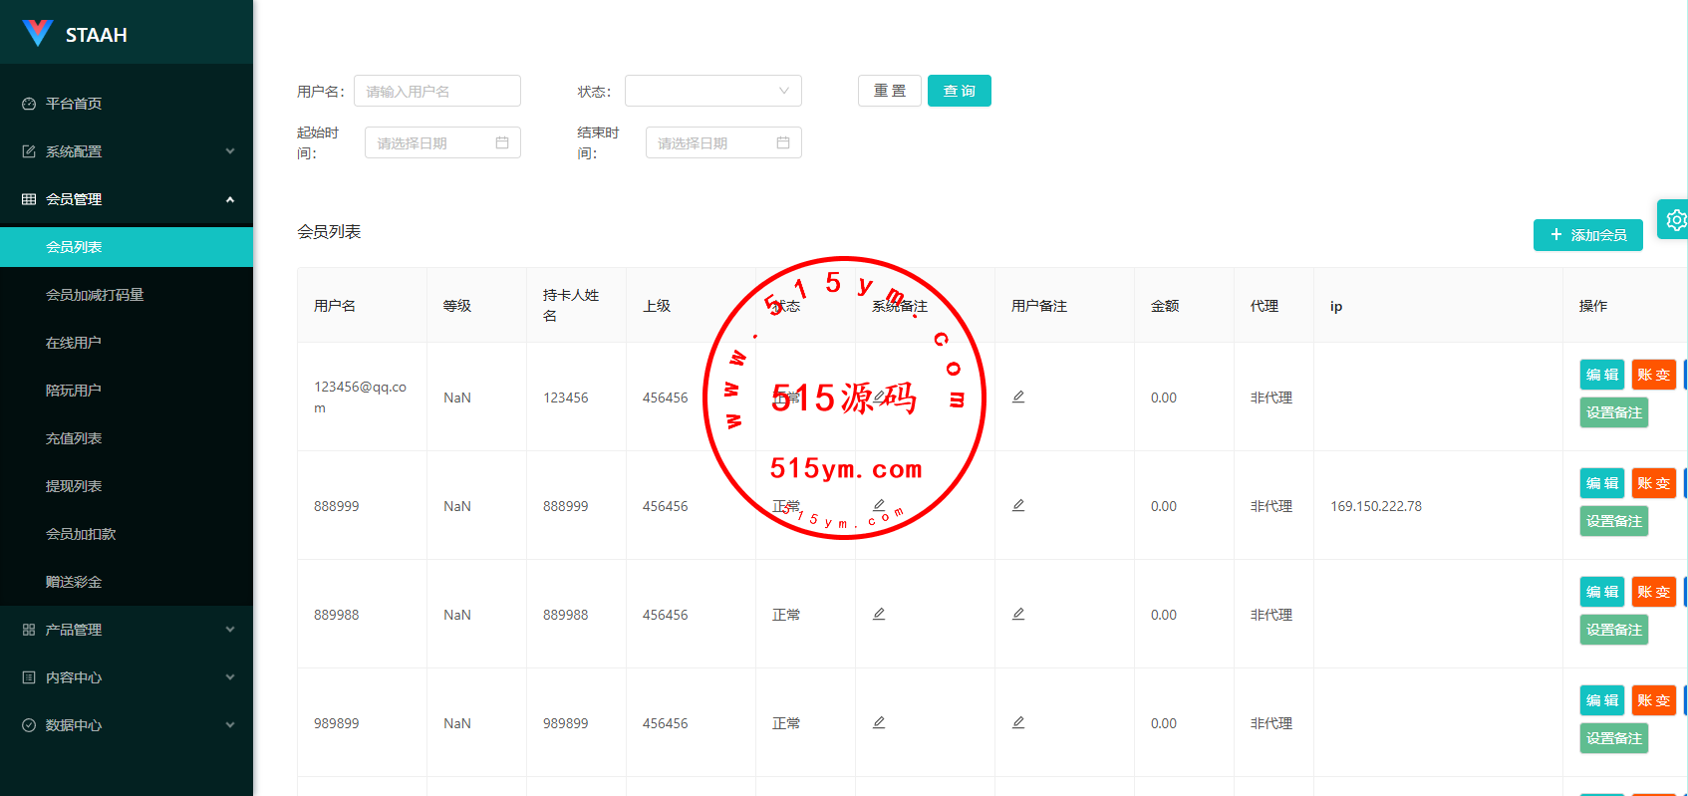The width and height of the screenshot is (1688, 796).
Task: Click the 用户名 input field
Action: coord(437,91)
